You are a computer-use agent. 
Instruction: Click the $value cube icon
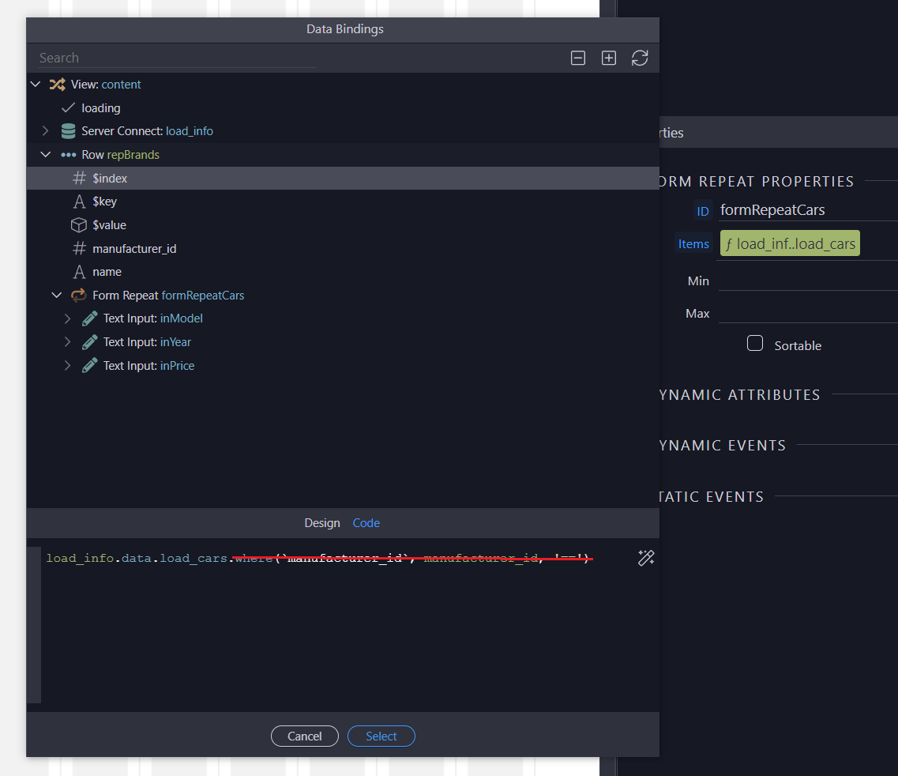(x=78, y=225)
